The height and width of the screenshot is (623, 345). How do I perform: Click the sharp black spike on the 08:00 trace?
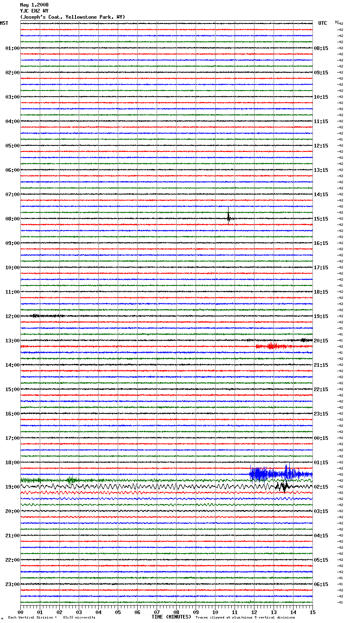[229, 216]
